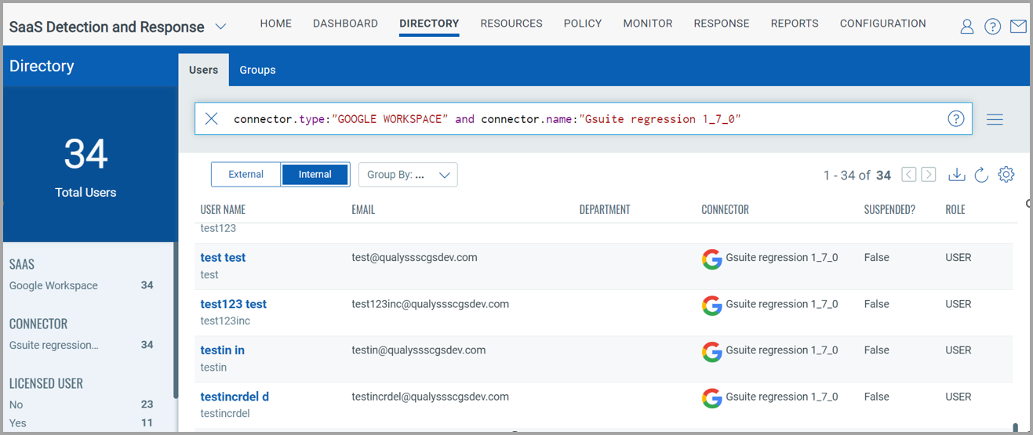Click connector name in test123 test row
The height and width of the screenshot is (435, 1033).
click(782, 304)
